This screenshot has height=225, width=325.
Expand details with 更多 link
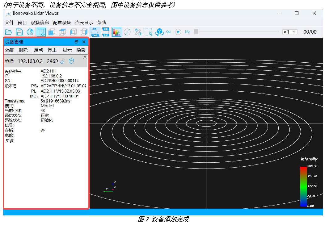(10, 141)
